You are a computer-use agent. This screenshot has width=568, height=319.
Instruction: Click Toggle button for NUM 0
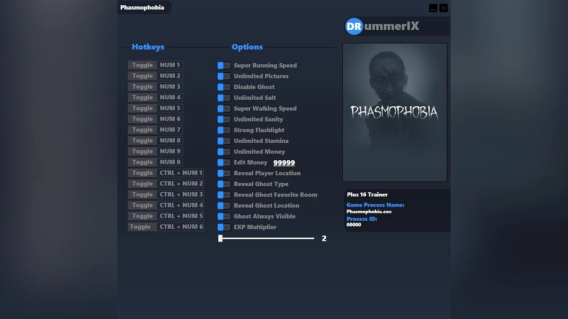coord(142,162)
